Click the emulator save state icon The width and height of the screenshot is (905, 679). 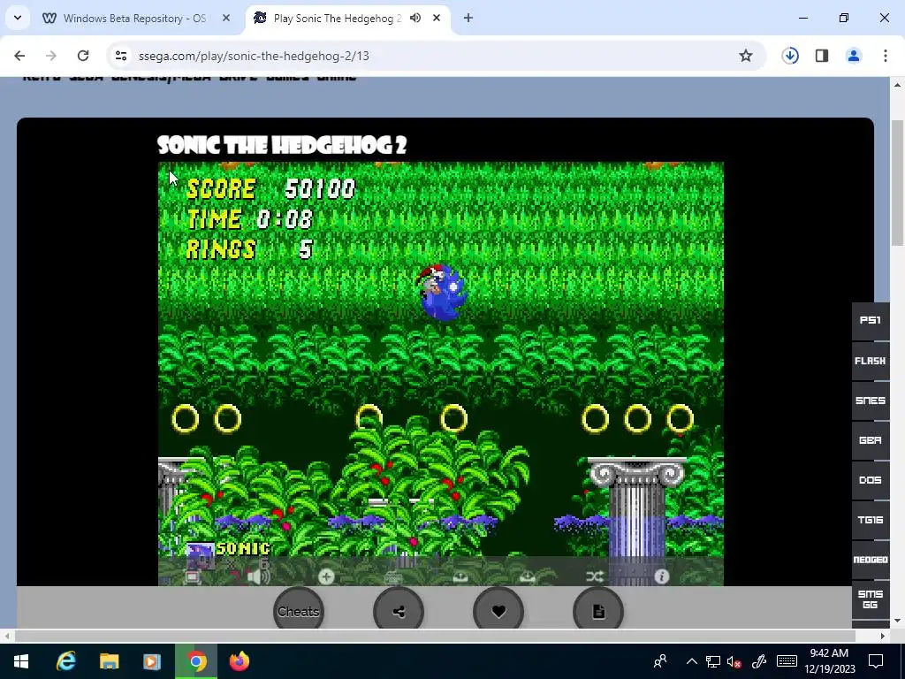(460, 576)
